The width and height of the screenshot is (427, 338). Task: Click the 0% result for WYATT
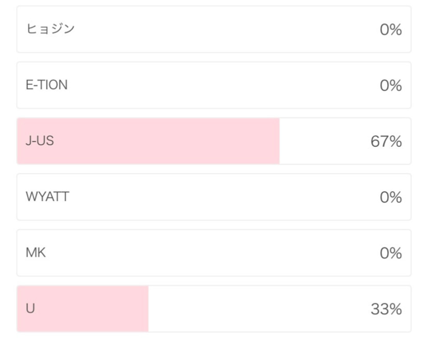pyautogui.click(x=391, y=197)
